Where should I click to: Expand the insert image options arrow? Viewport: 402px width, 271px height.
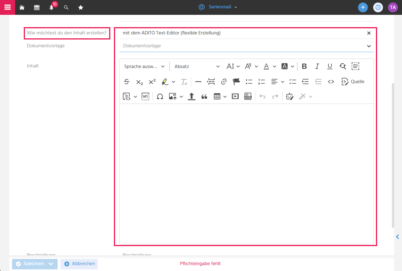[181, 97]
